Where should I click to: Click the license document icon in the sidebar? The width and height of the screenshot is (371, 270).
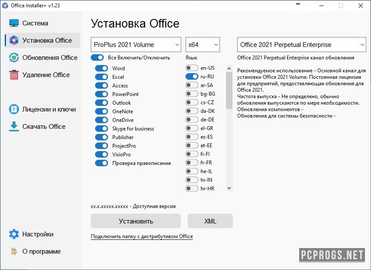(14, 109)
